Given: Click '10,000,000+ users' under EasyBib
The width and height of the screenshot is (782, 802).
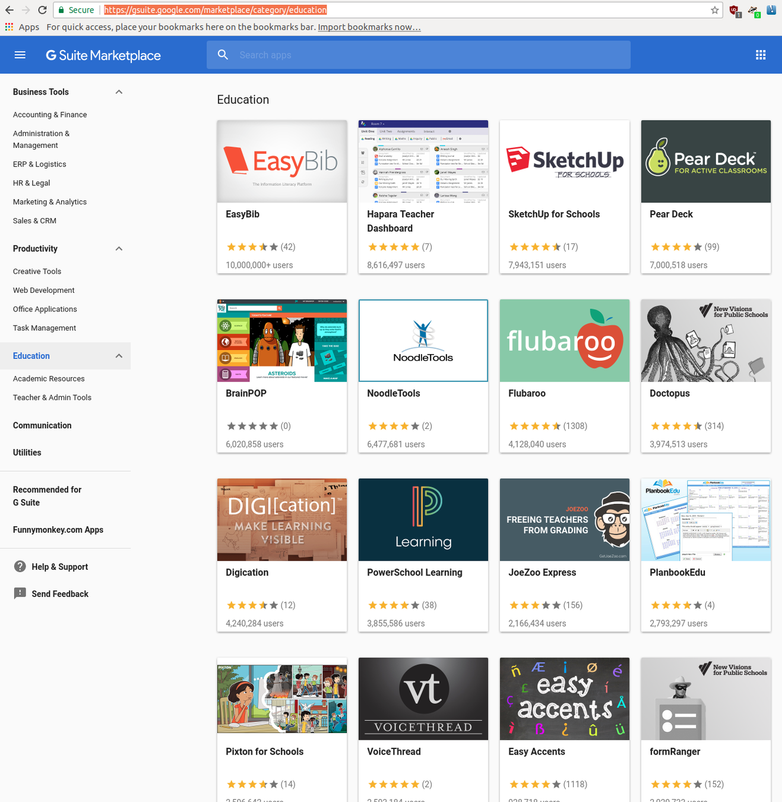Looking at the screenshot, I should [x=259, y=265].
